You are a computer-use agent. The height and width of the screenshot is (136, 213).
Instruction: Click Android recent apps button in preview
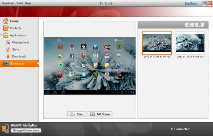[62, 92]
